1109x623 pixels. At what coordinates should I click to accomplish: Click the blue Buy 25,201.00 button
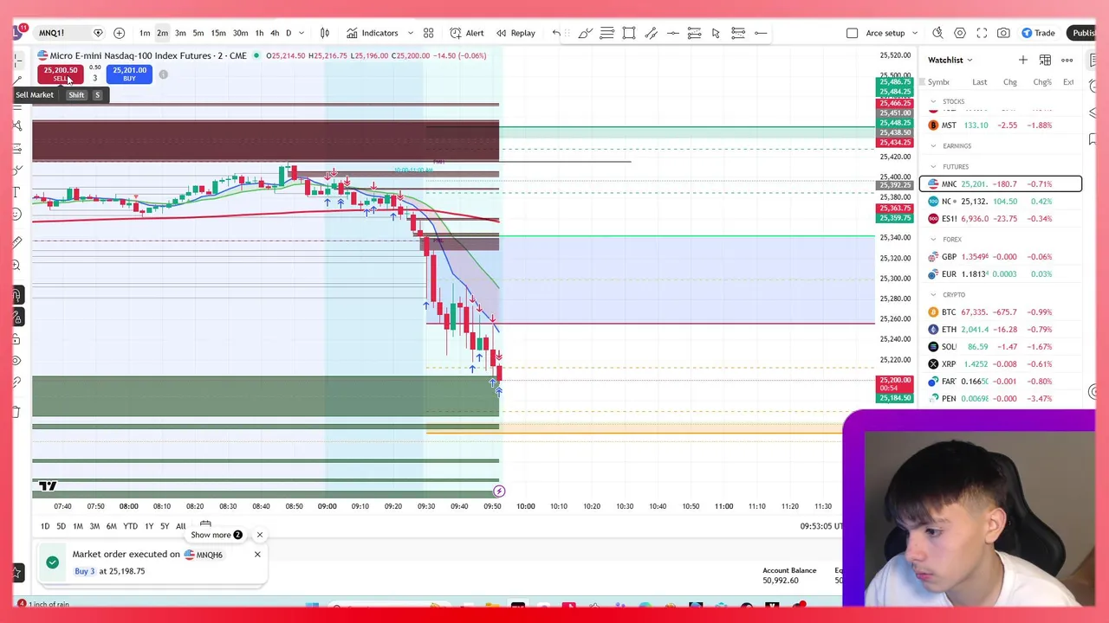point(129,74)
